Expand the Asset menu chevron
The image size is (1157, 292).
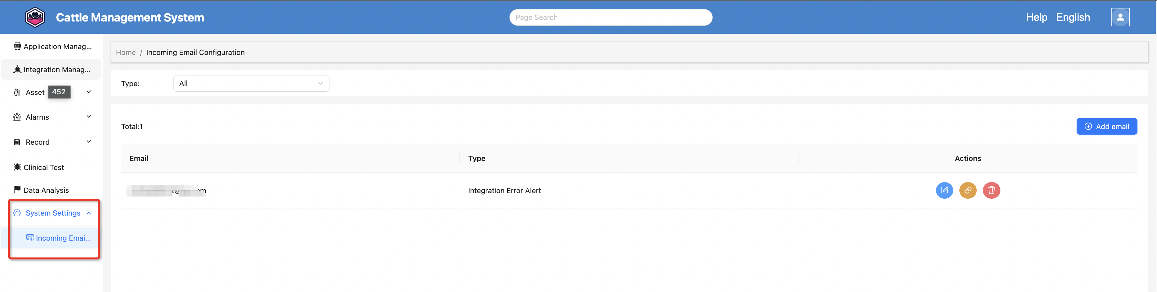click(x=89, y=92)
